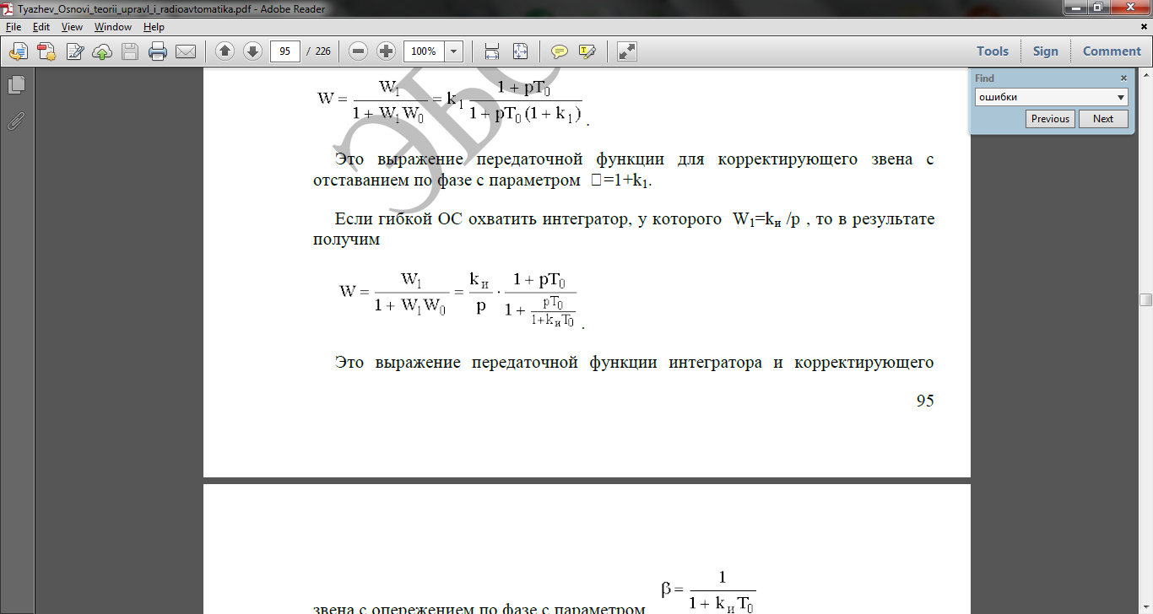Viewport: 1153px width, 614px height.
Task: Close the Find panel
Action: point(1123,78)
